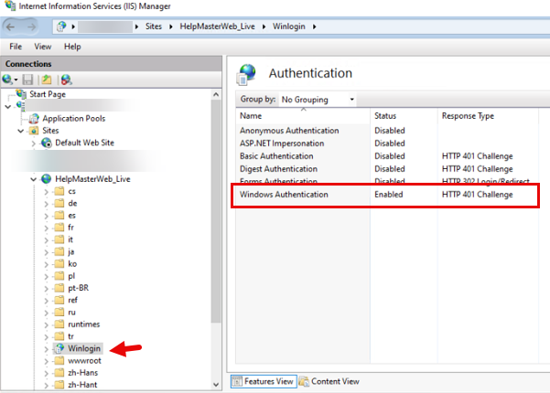
Task: Click the HelpMasterWeb_Live globe icon
Action: point(47,179)
